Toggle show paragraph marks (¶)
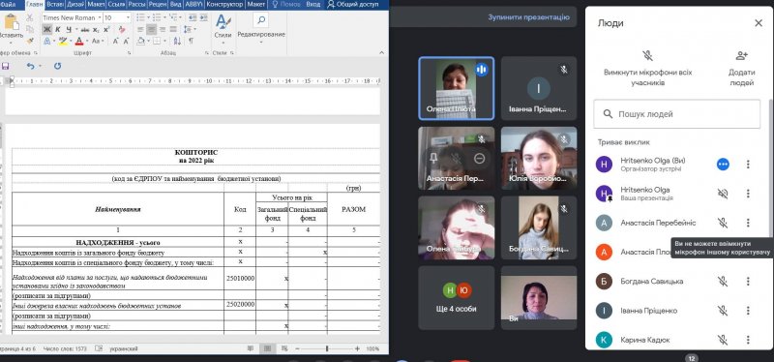Image resolution: width=774 pixels, height=362 pixels. pyautogui.click(x=191, y=41)
